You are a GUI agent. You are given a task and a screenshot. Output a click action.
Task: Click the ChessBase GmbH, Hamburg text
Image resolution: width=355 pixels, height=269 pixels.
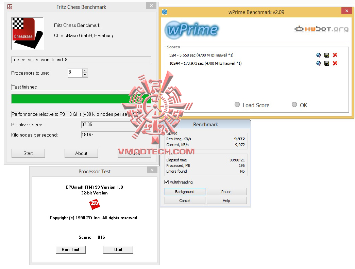tap(84, 35)
